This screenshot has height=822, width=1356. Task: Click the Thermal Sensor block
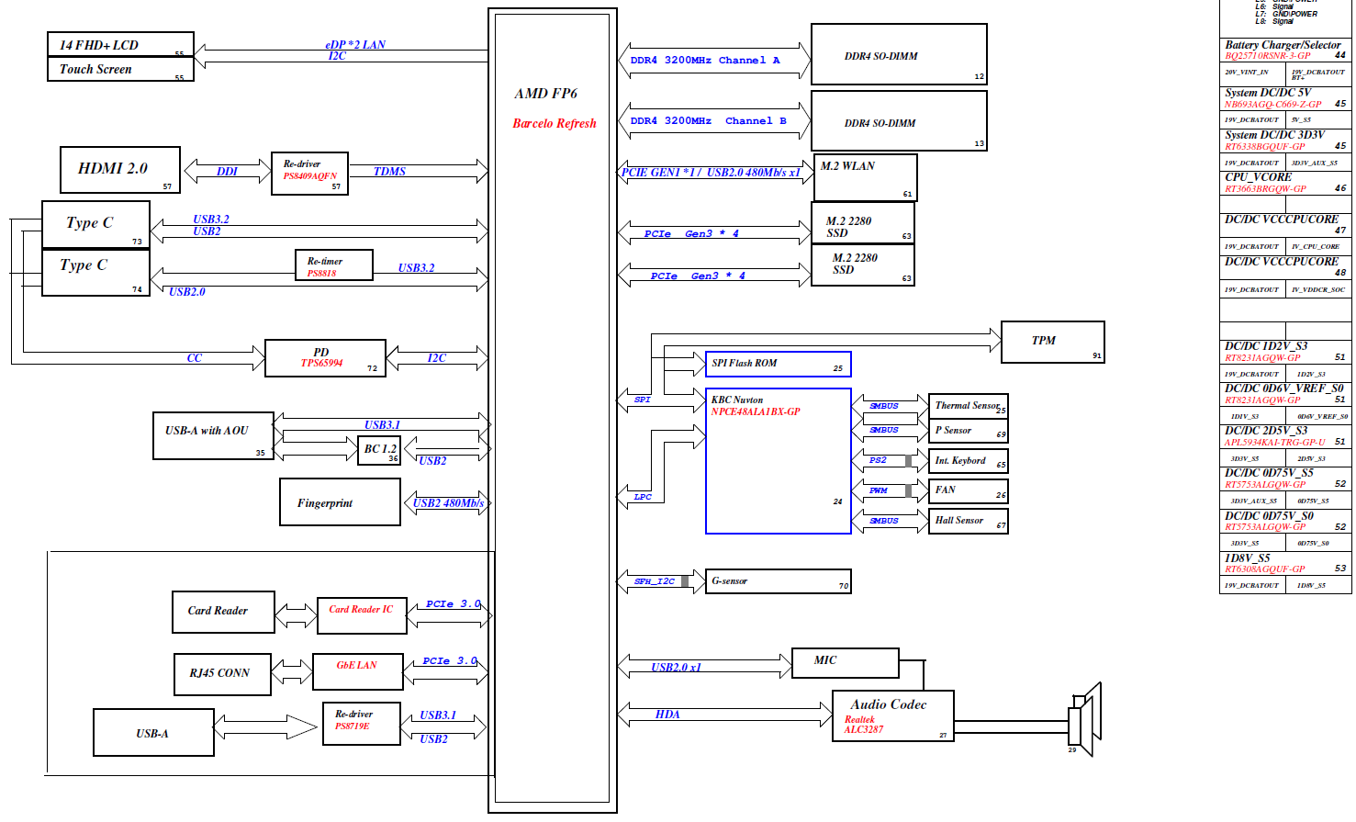click(968, 406)
